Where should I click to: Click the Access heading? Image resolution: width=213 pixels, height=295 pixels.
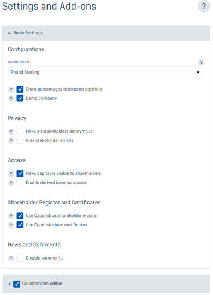[x=17, y=160]
